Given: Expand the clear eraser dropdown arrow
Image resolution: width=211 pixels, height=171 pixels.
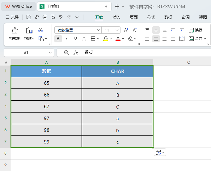Looking at the screenshot, I should coord(135,39).
